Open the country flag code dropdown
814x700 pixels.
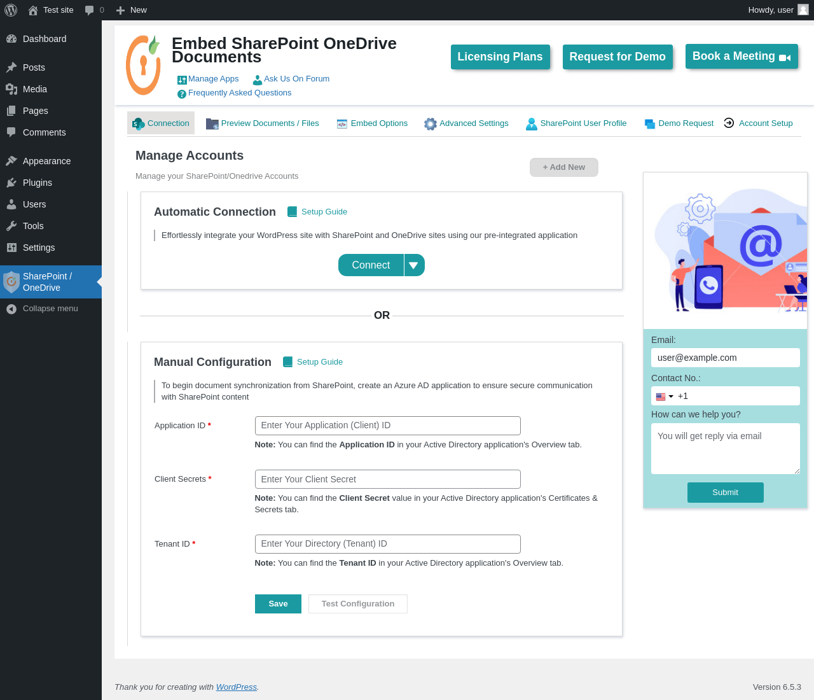tap(665, 396)
